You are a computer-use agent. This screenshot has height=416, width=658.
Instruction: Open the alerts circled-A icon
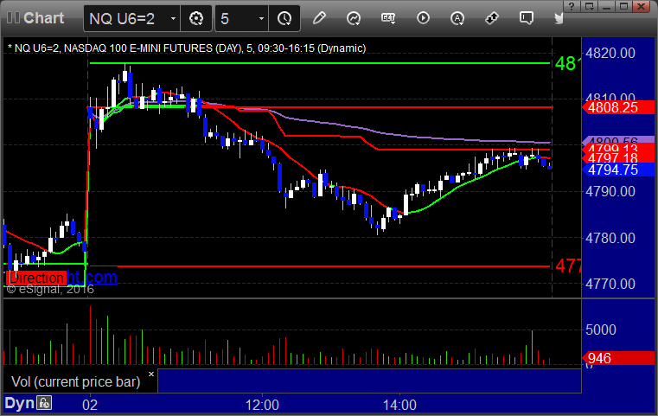point(457,18)
